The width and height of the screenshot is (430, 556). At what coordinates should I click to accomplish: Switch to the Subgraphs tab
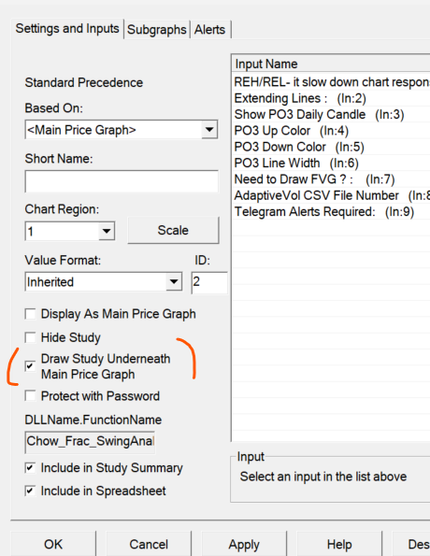156,29
